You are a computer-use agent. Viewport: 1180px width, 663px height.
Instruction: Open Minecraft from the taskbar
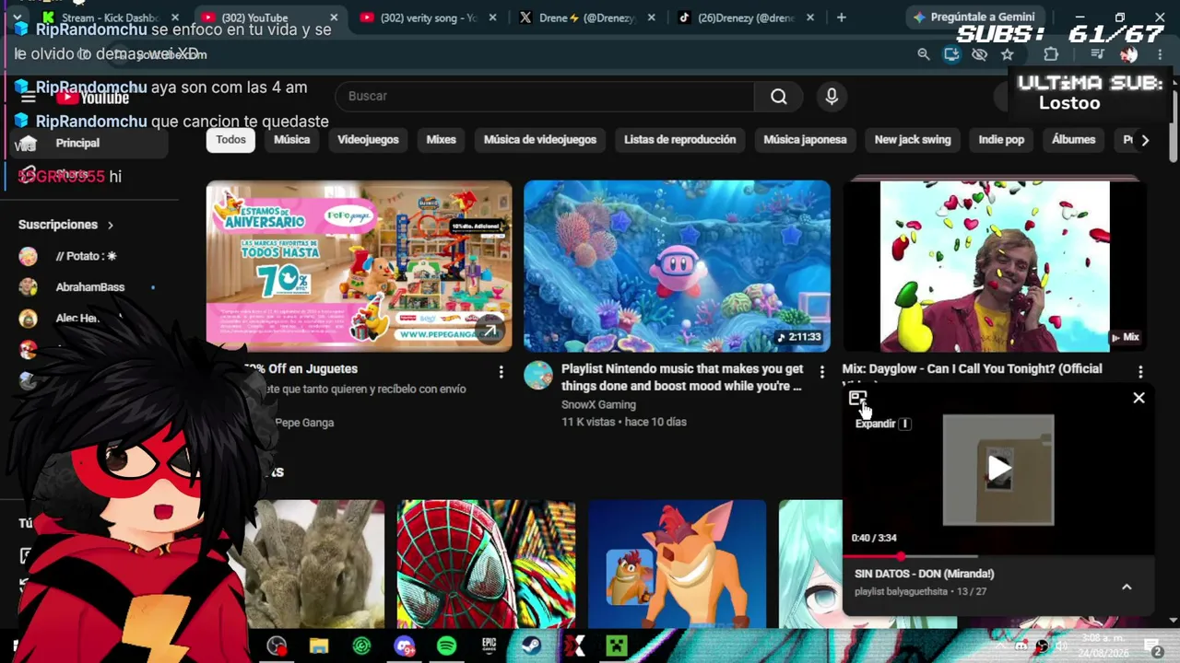point(616,646)
